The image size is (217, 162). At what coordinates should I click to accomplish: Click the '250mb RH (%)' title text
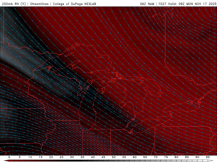click(x=14, y=4)
